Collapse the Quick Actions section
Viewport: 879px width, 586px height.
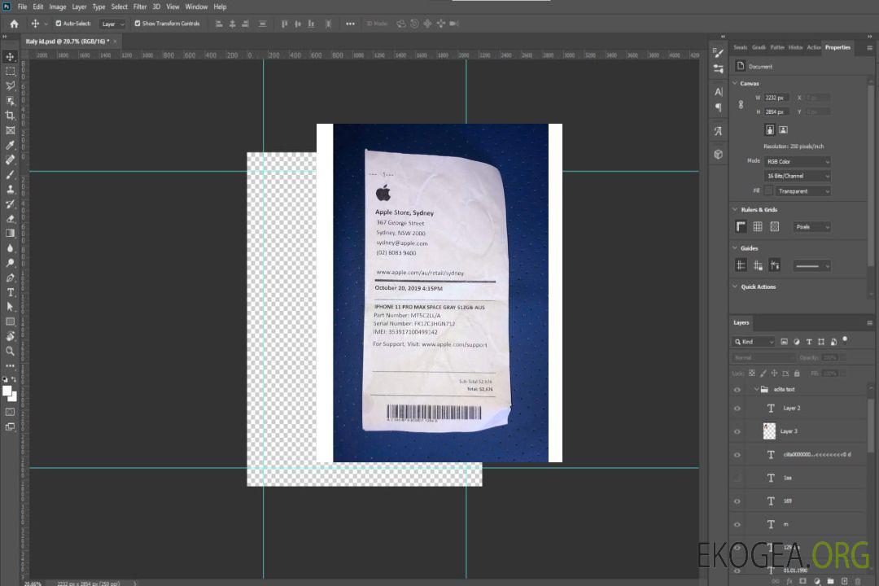coord(735,286)
